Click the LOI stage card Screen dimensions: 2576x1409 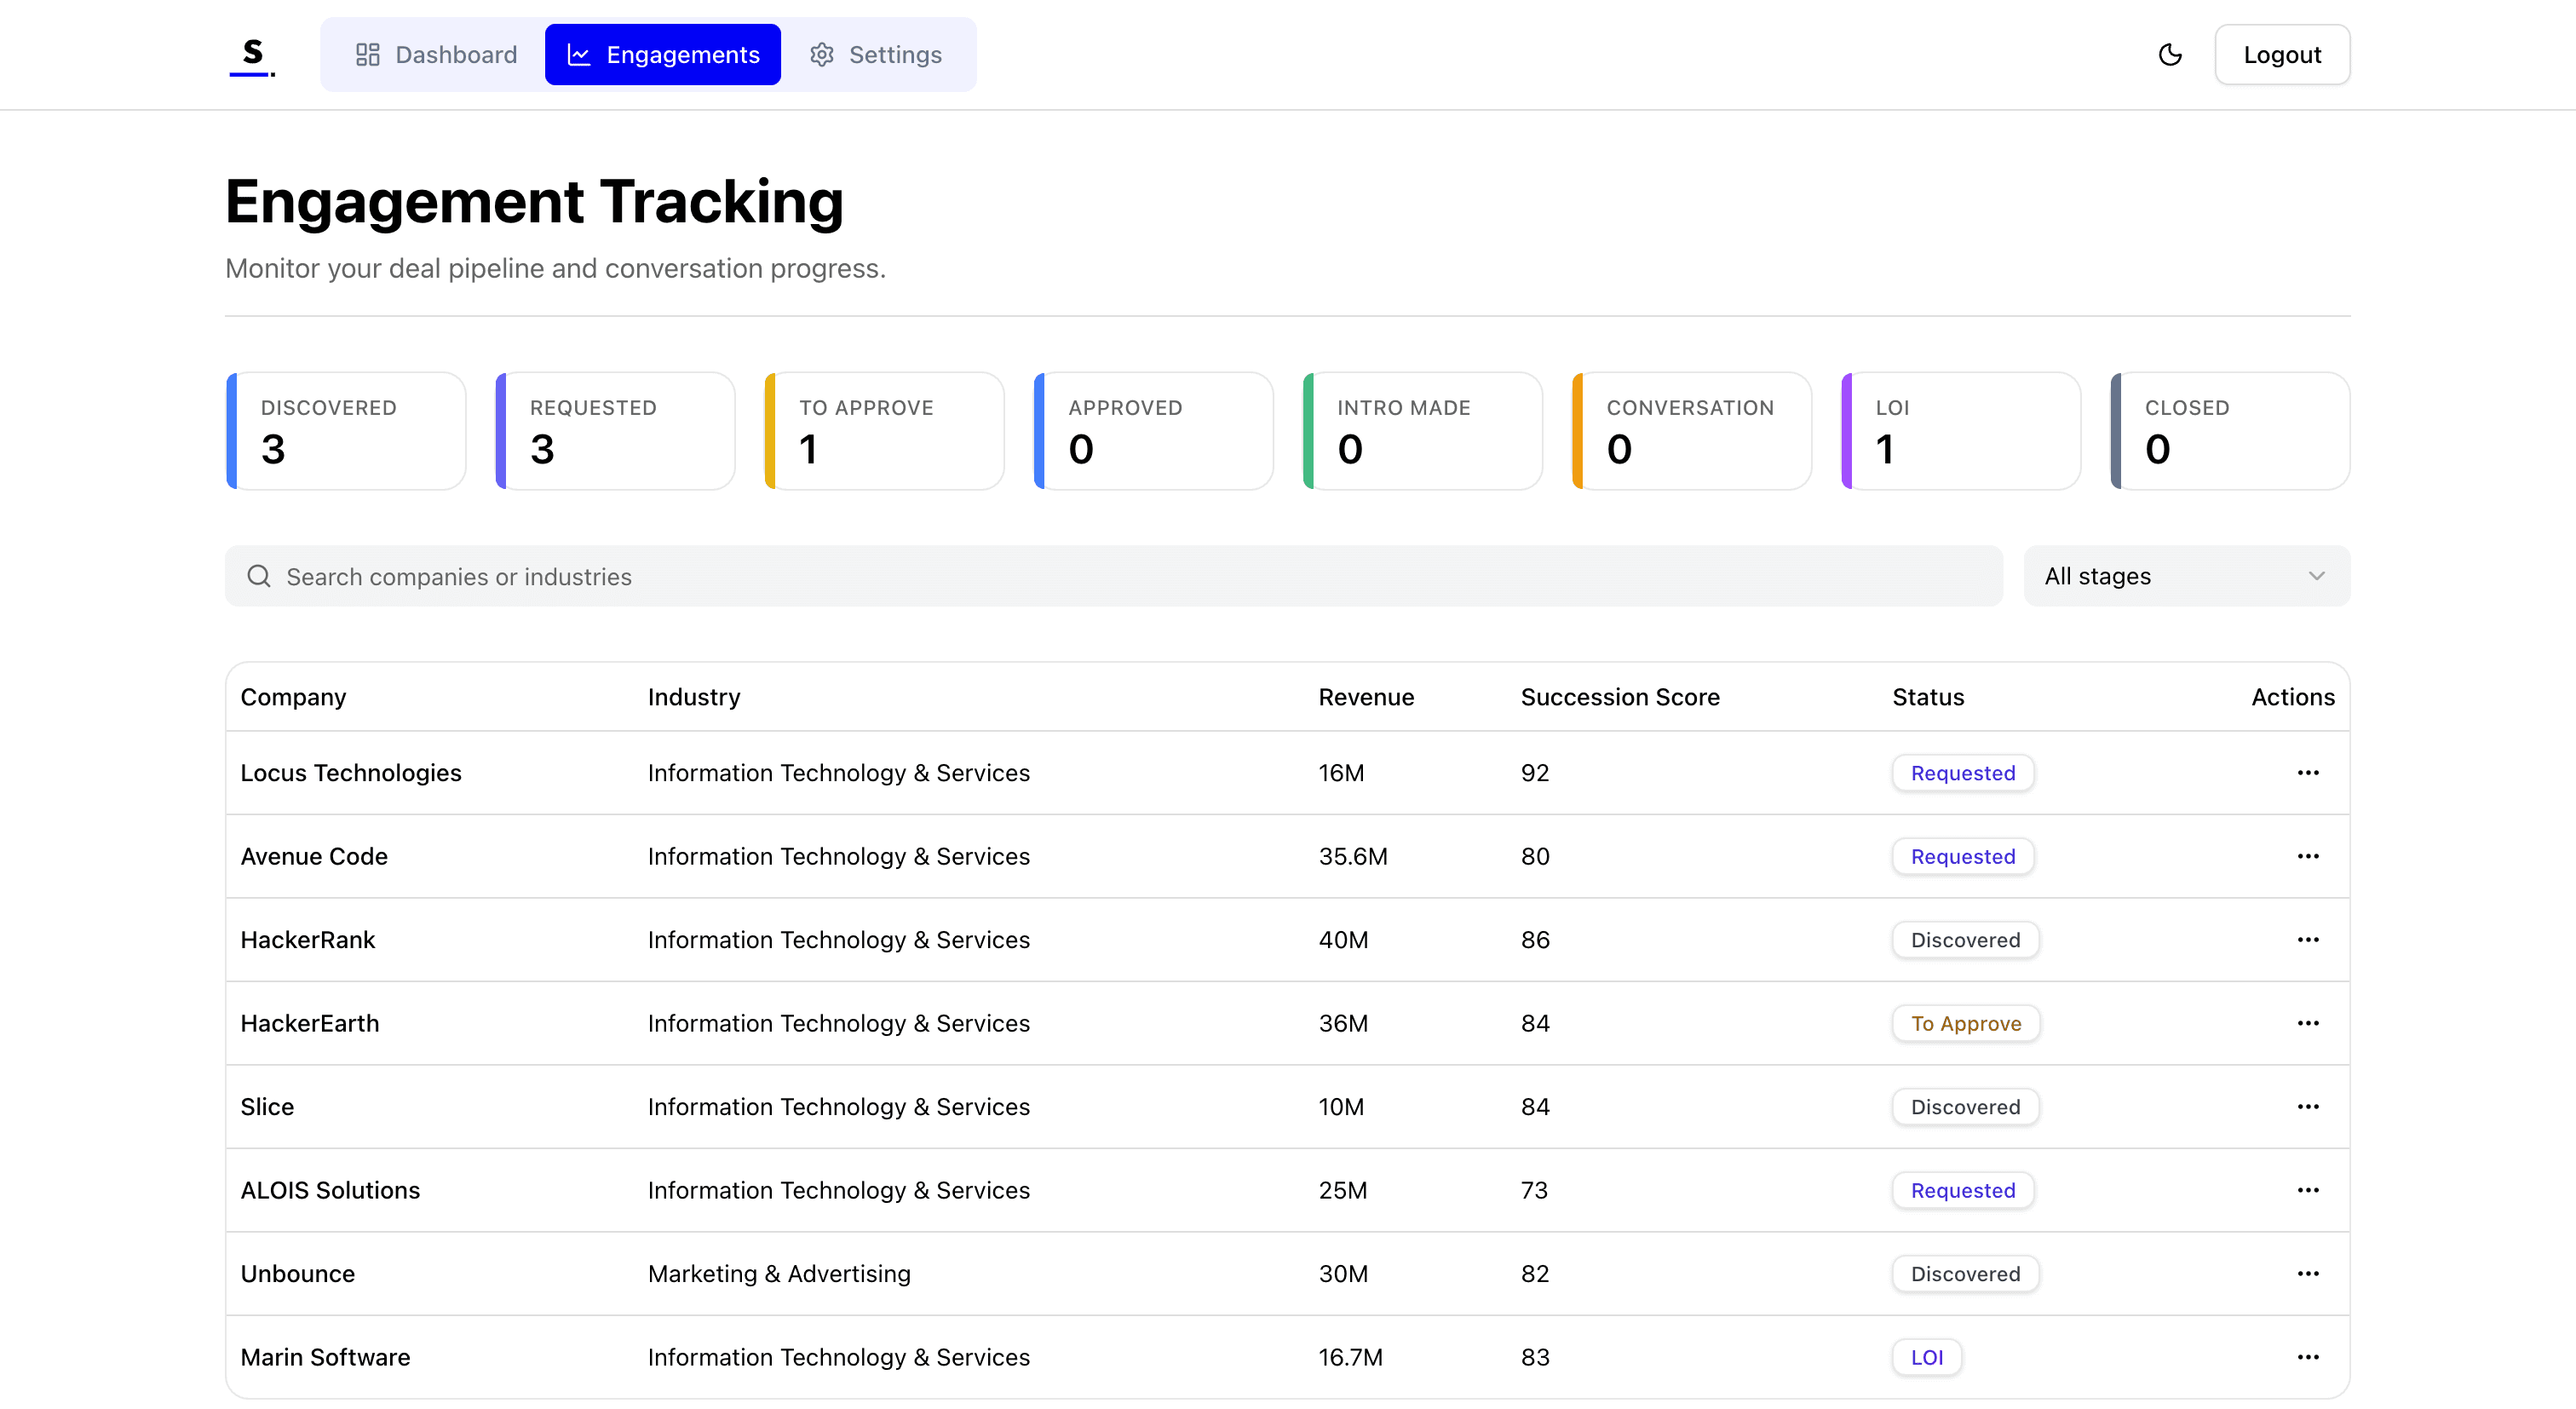(1960, 431)
